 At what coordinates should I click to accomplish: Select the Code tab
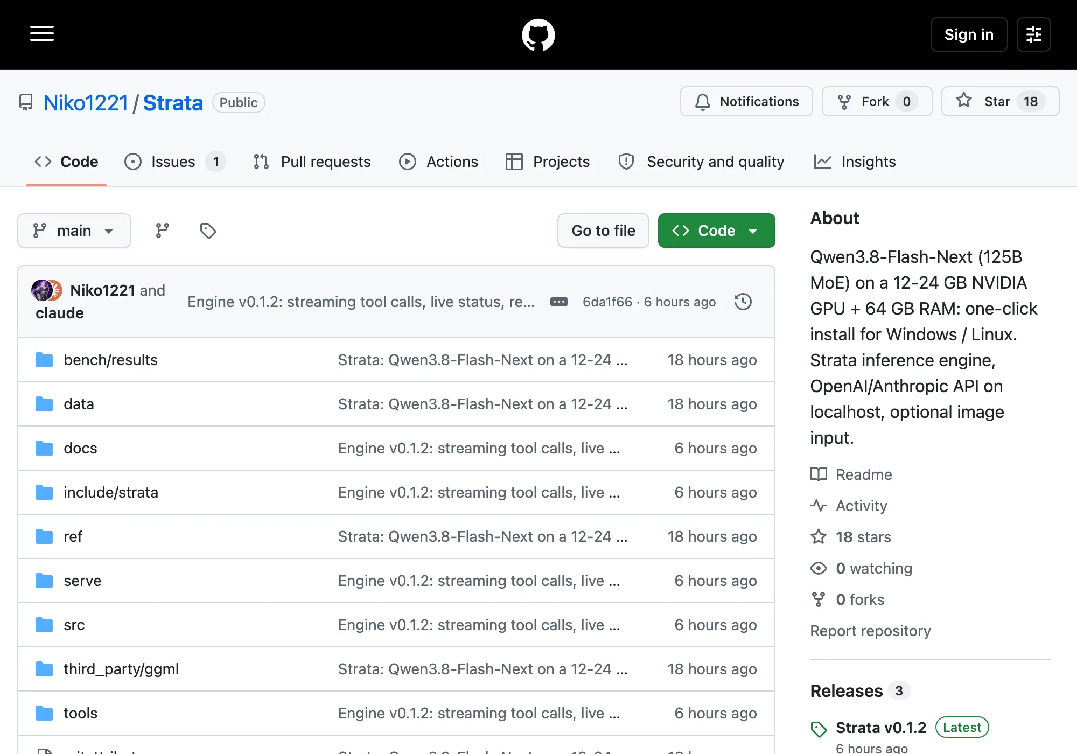66,162
